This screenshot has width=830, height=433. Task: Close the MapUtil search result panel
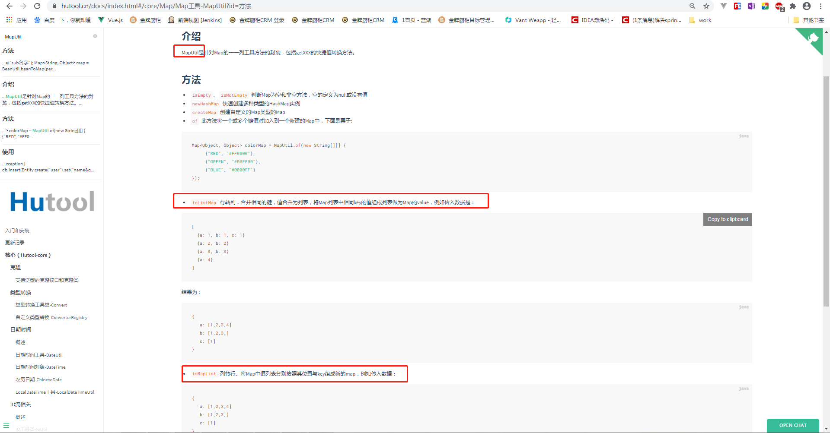tap(95, 36)
